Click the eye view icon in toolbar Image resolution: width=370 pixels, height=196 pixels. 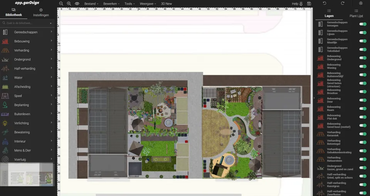point(77,3)
